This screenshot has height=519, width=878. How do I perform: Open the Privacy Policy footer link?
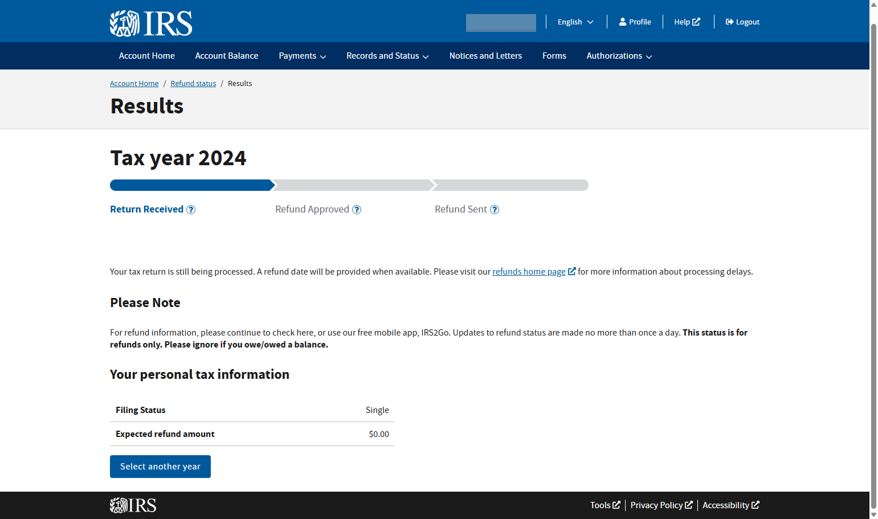click(x=661, y=505)
